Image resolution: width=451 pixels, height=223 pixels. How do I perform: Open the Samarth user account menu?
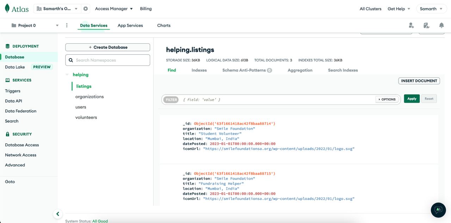pos(431,9)
